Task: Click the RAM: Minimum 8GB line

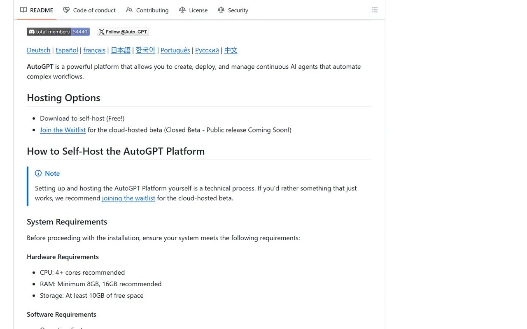Action: tap(100, 284)
